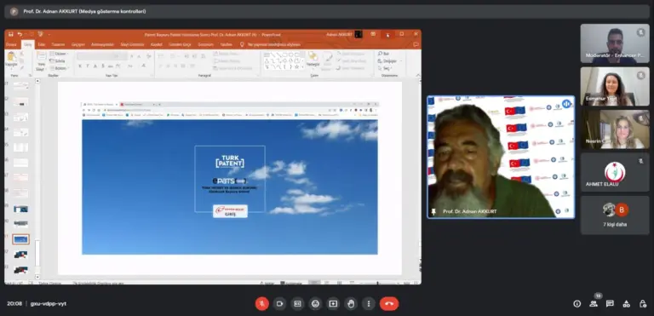
Task: Click the Moderatör participant tile
Action: tap(615, 43)
